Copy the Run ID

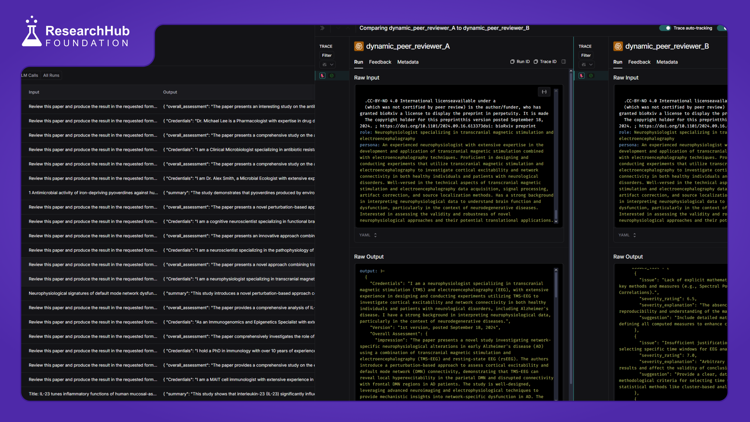520,62
